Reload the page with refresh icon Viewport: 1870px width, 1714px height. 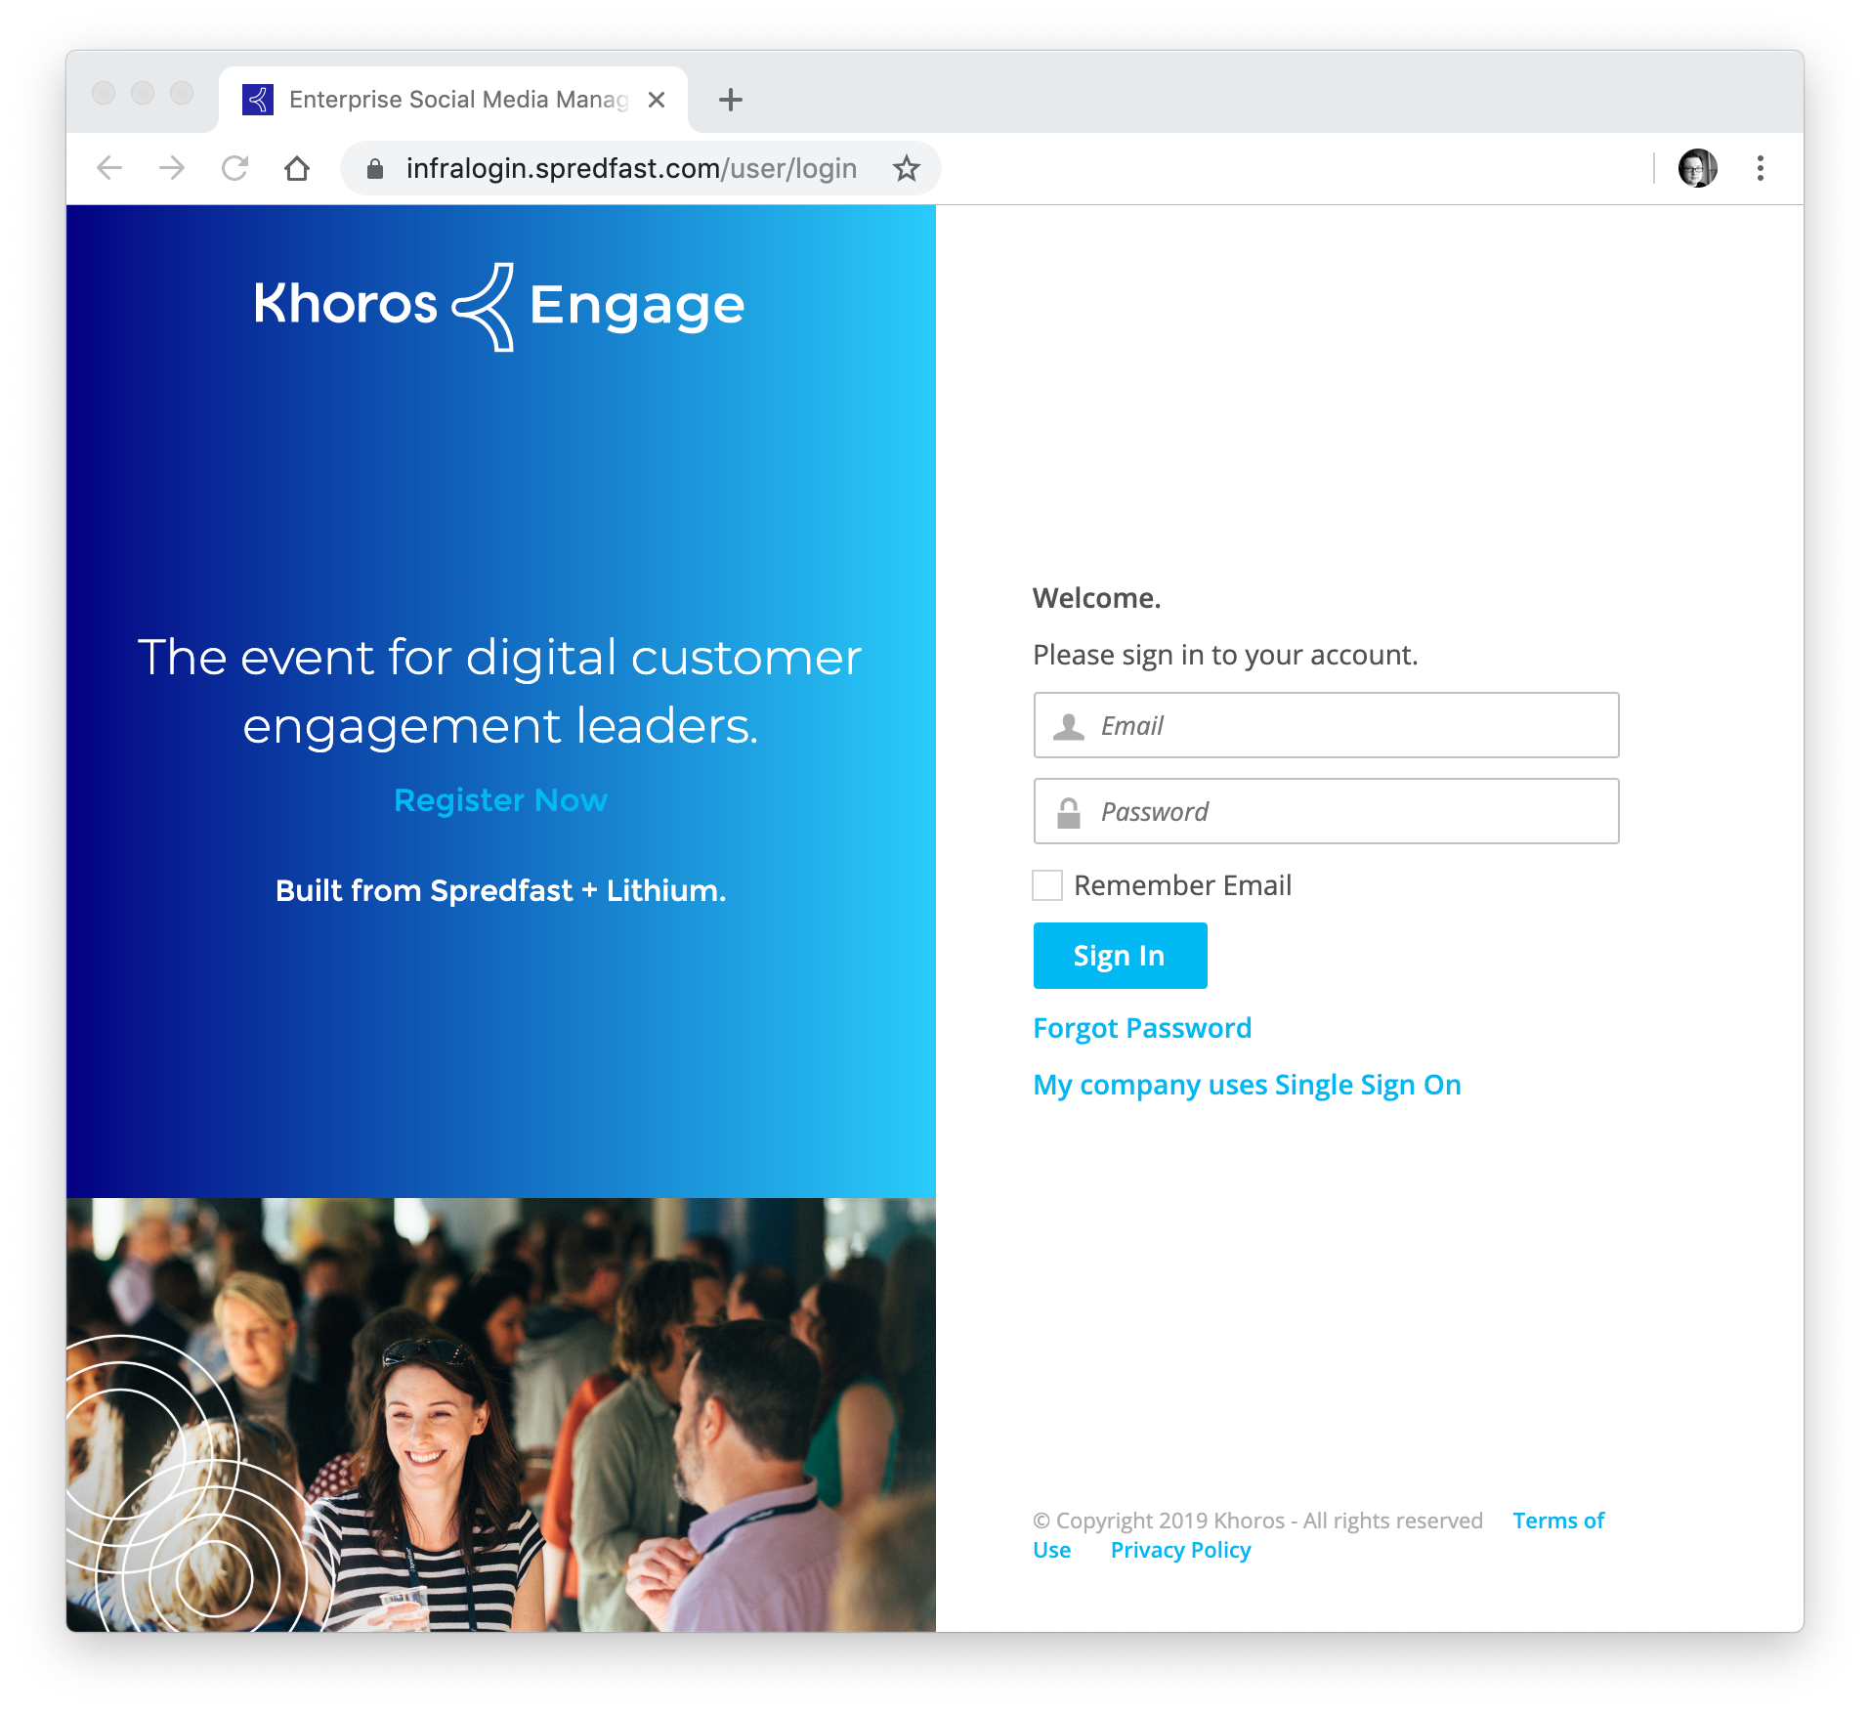click(x=234, y=168)
